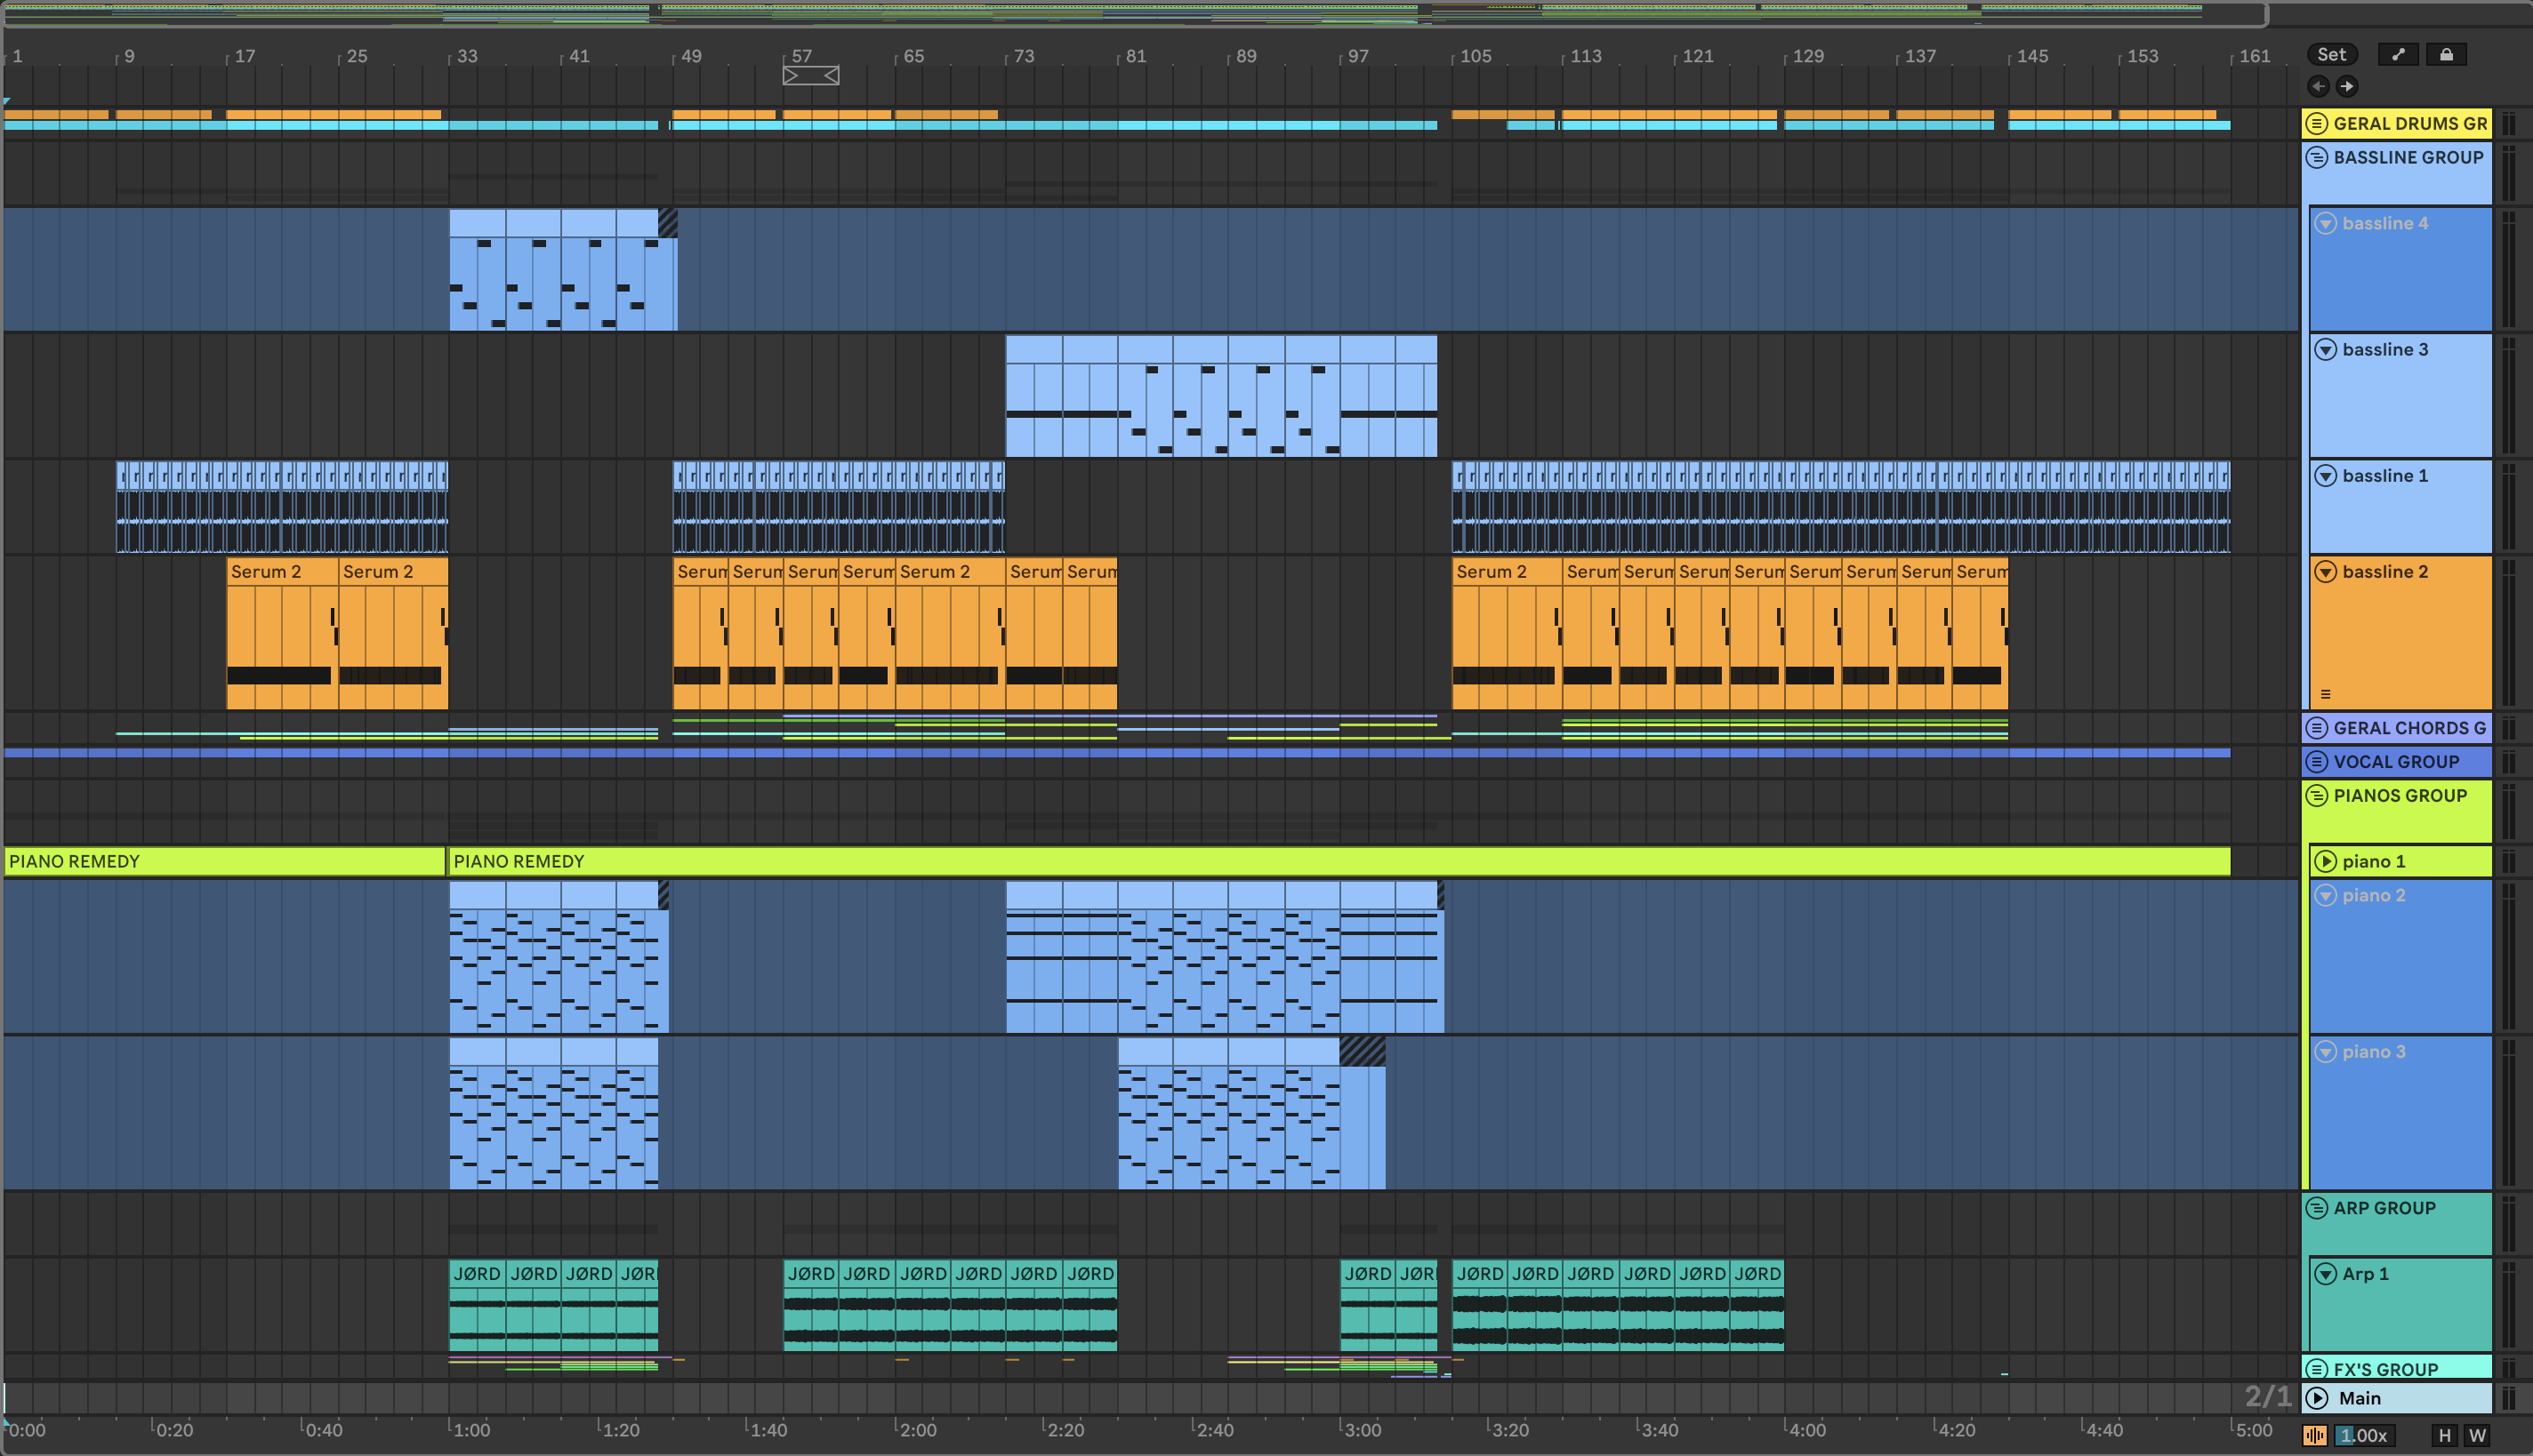This screenshot has width=2533, height=1456.
Task: Toggle the orange waveform view button
Action: [x=2315, y=1436]
